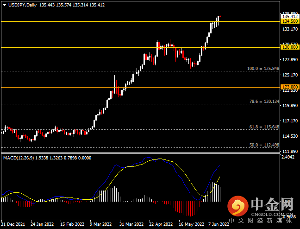Click the 7 Jun 2022 date label

(219, 224)
